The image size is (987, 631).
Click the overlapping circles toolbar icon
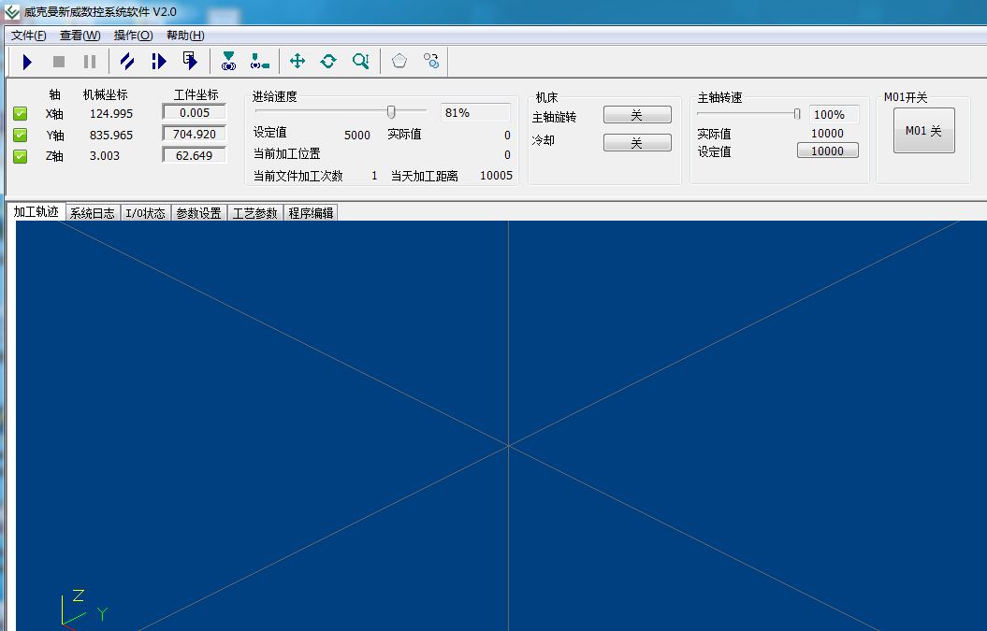click(431, 61)
